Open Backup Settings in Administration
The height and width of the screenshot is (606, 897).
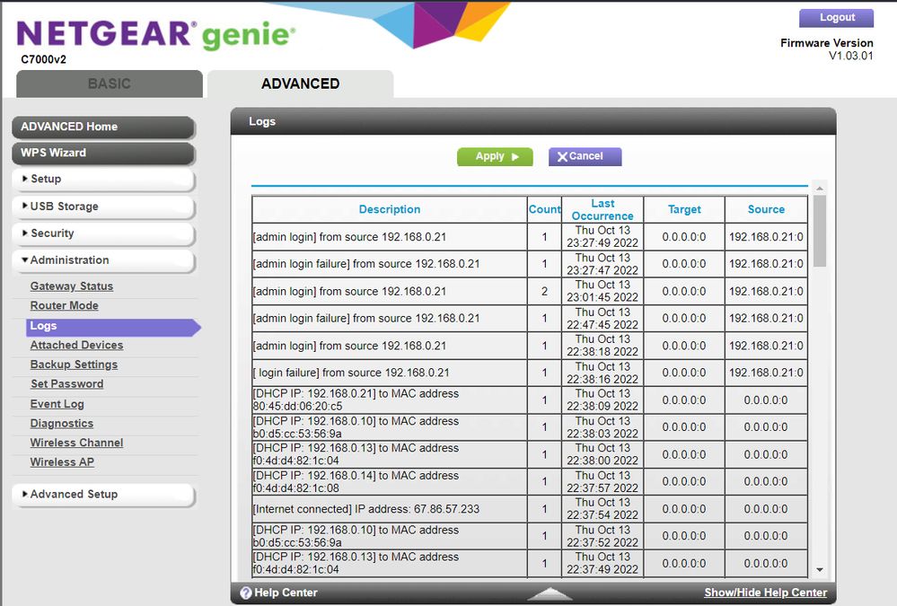[74, 364]
